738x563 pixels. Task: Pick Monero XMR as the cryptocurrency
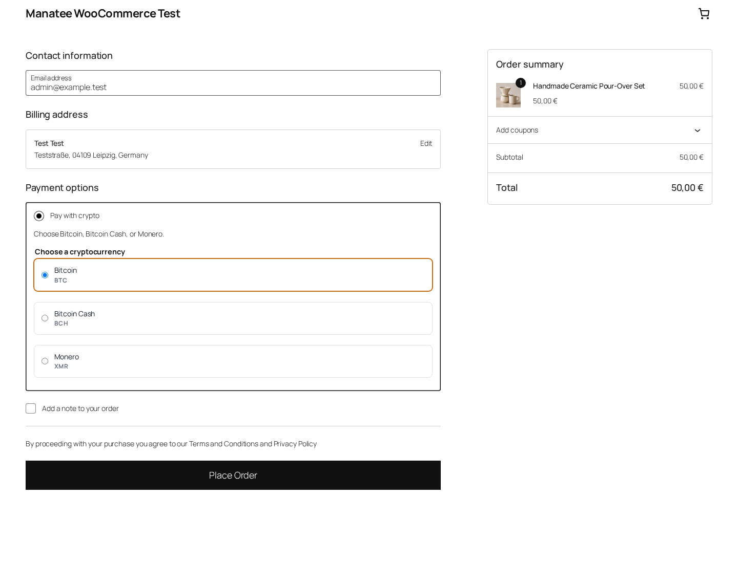tap(233, 361)
